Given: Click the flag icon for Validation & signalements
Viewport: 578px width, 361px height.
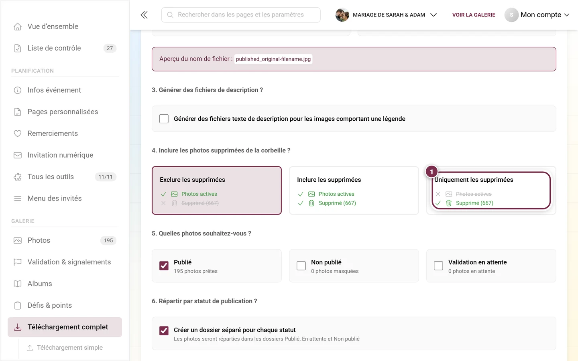Looking at the screenshot, I should pos(18,262).
